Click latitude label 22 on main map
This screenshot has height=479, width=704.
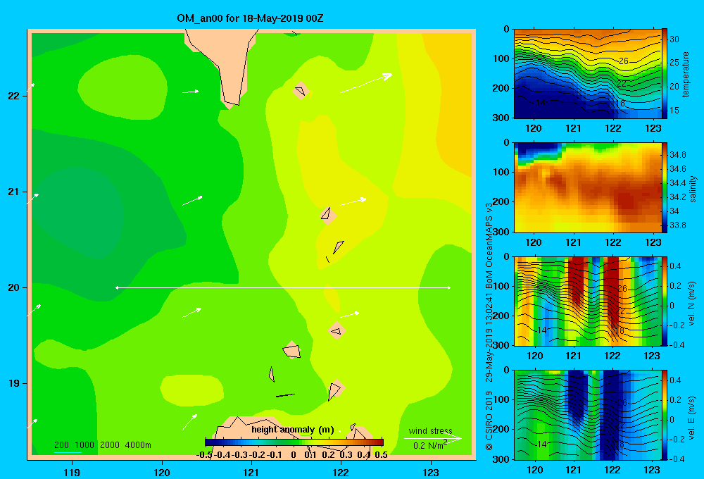(x=13, y=96)
